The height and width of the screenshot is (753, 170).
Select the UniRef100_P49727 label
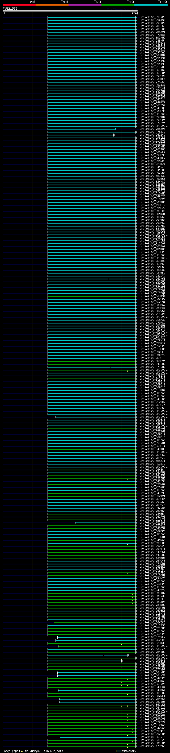point(152,102)
